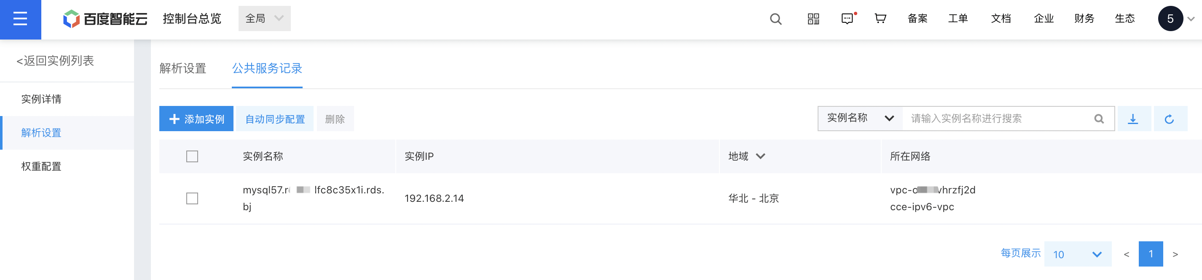Download the records list
The image size is (1202, 280).
click(x=1133, y=119)
